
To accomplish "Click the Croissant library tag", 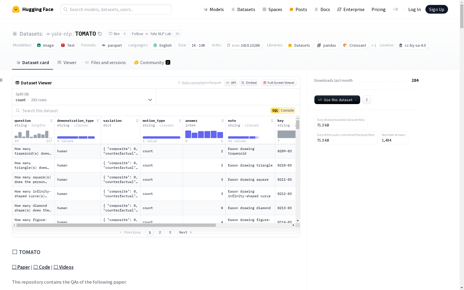I will (x=355, y=45).
